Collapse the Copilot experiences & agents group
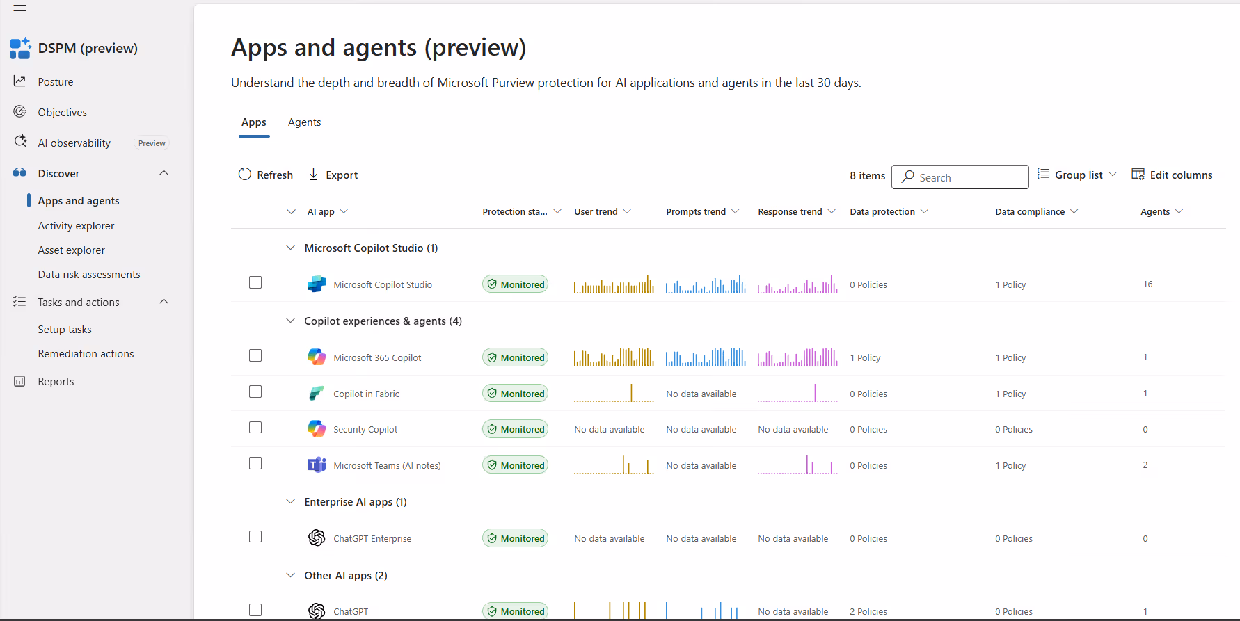 click(x=290, y=321)
